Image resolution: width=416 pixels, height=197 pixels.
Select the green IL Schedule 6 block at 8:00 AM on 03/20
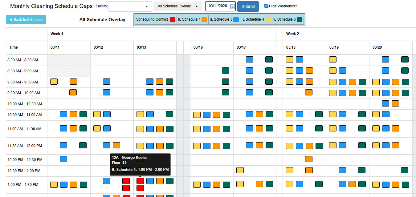click(x=405, y=59)
